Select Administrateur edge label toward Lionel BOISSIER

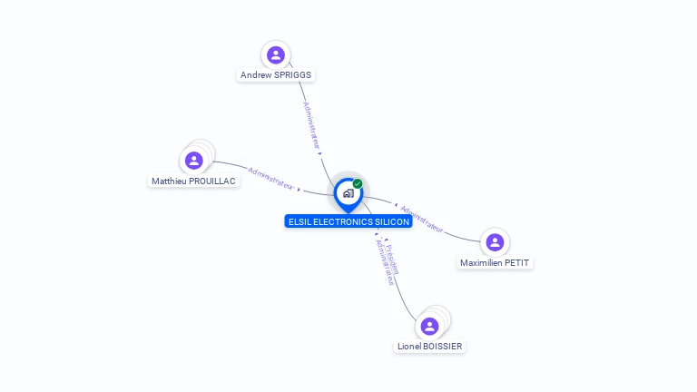(x=385, y=262)
